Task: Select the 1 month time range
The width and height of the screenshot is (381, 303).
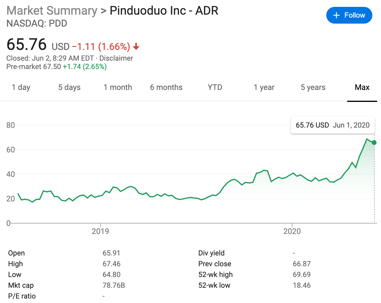Action: pyautogui.click(x=118, y=87)
